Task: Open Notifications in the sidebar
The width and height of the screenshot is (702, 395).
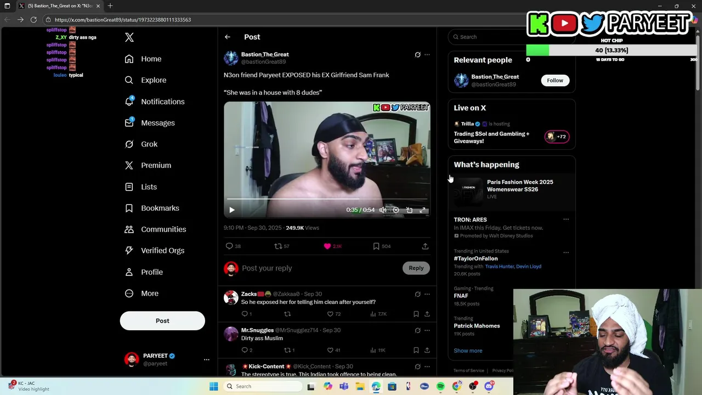Action: tap(155, 101)
